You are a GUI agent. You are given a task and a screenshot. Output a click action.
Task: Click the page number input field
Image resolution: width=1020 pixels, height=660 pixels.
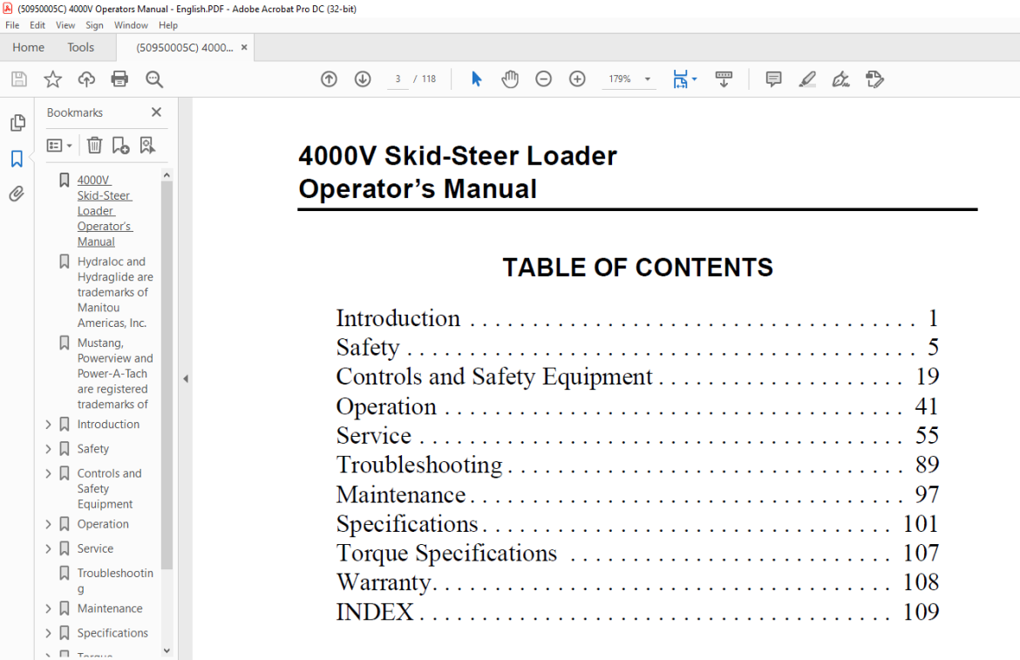(x=398, y=79)
